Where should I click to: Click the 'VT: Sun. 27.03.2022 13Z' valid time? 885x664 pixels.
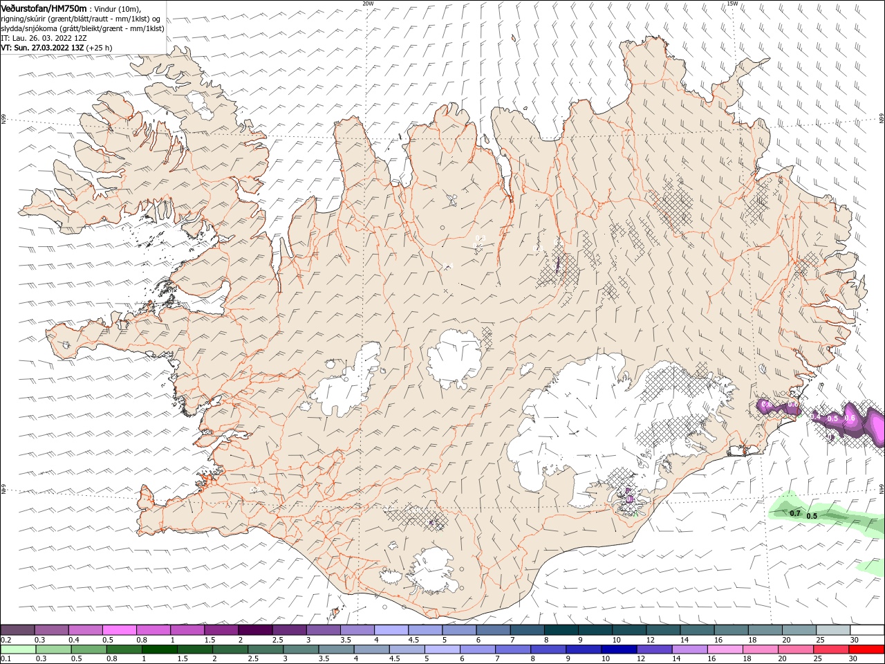pyautogui.click(x=41, y=48)
